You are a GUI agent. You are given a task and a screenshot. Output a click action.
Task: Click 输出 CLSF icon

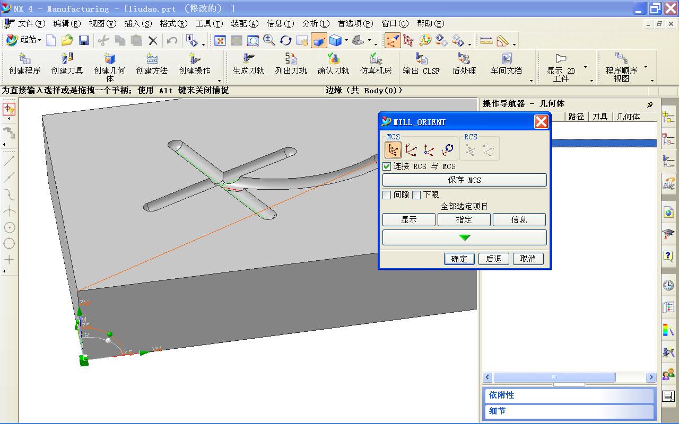tap(421, 64)
